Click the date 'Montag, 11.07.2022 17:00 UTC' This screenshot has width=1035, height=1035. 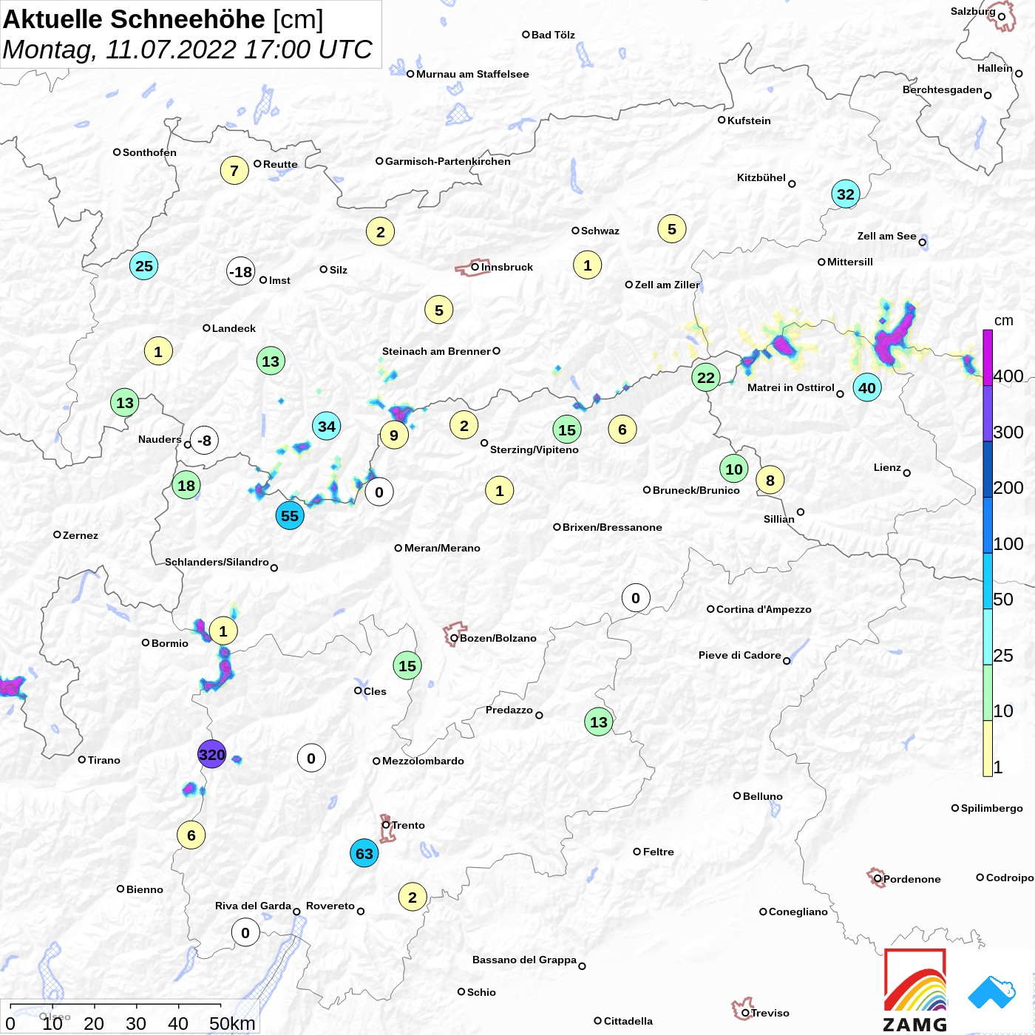pyautogui.click(x=188, y=50)
